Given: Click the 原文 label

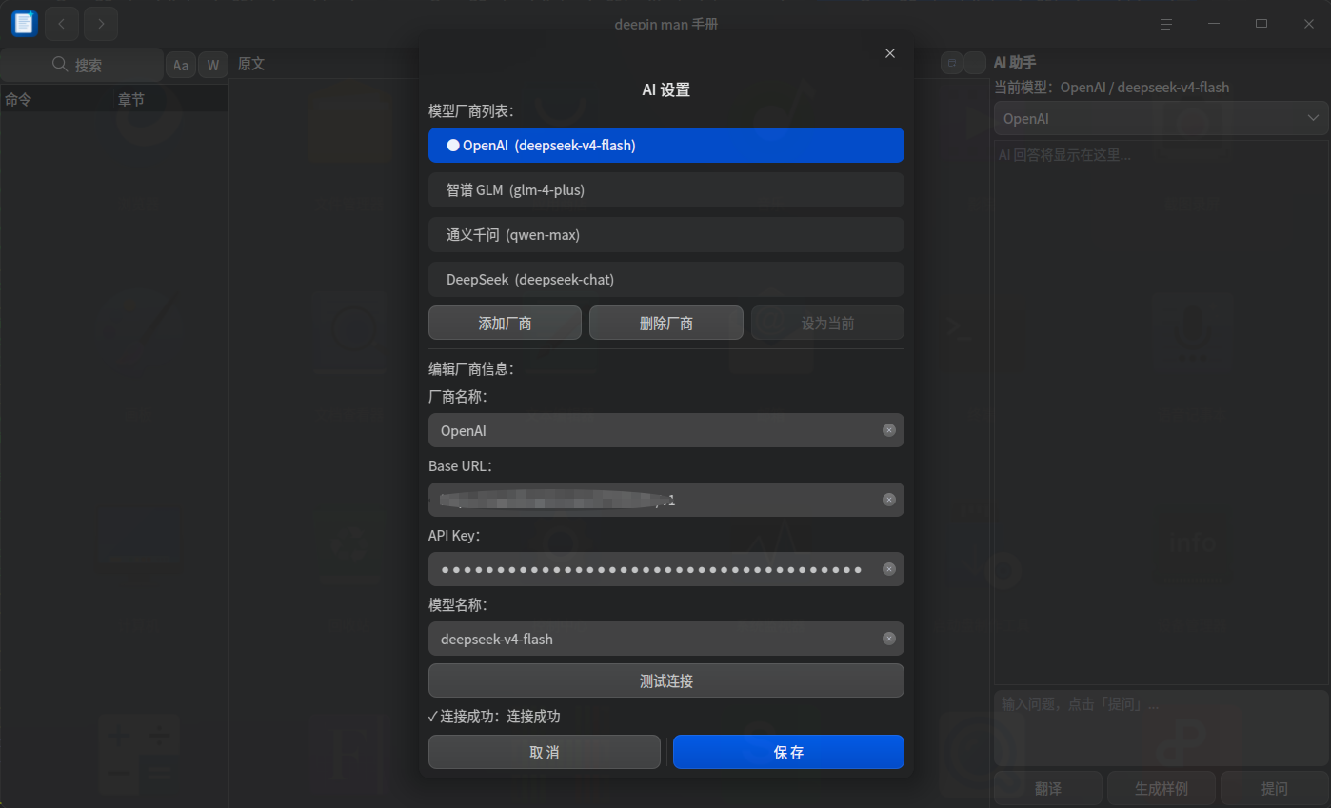Looking at the screenshot, I should tap(251, 64).
